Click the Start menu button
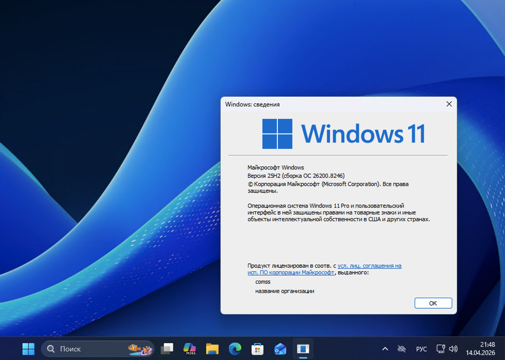Viewport: 505px width, 360px height. (28, 349)
